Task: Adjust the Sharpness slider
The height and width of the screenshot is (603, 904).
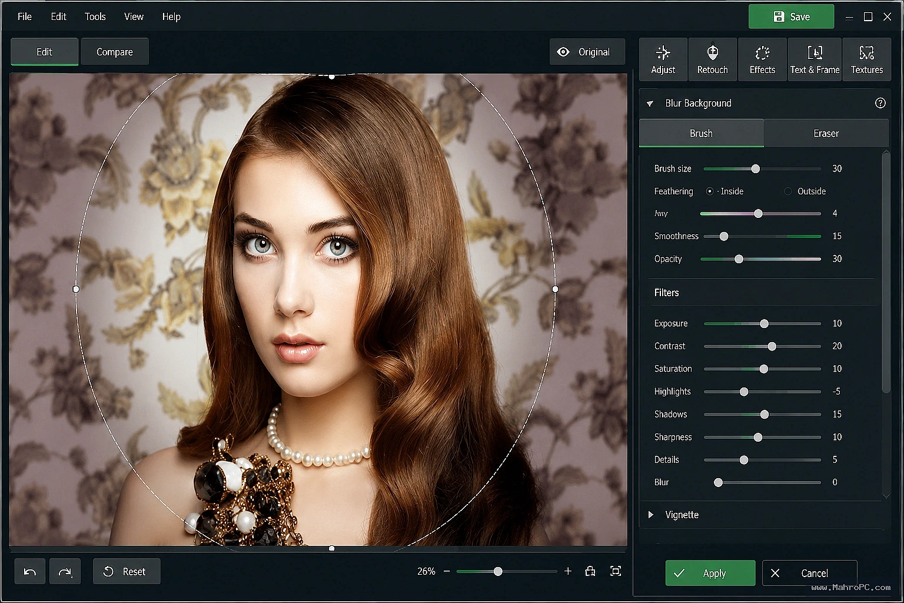Action: (762, 437)
